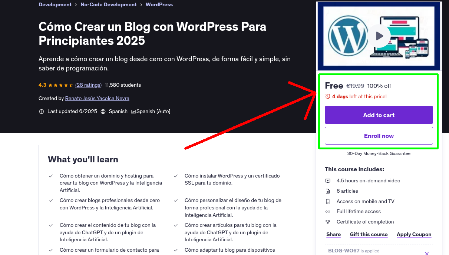The width and height of the screenshot is (449, 255).
Task: Click checkmark beside 'Cómo crear el contenido'
Action: tap(51, 225)
